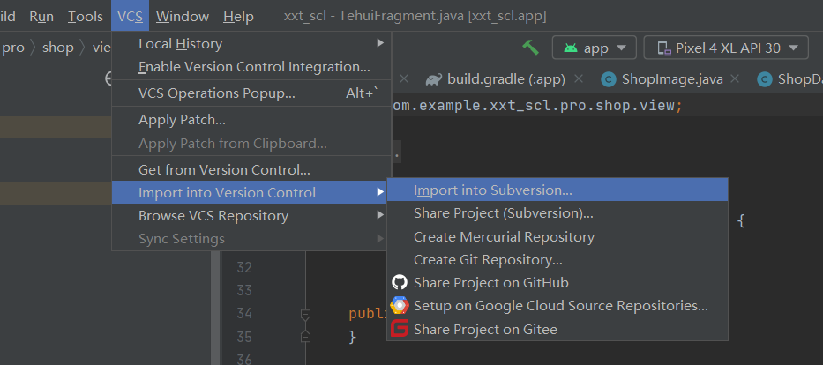
Task: Click the shop breadcrumb item
Action: point(58,47)
